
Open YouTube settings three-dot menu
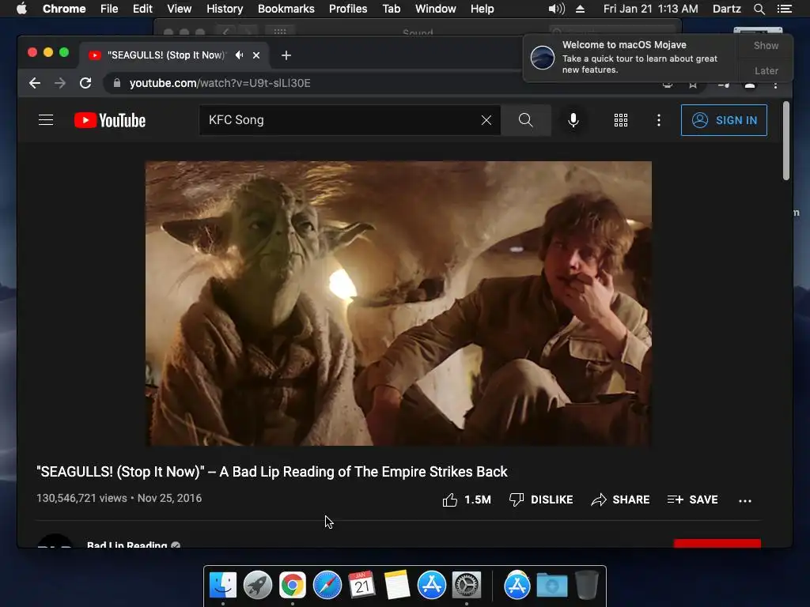[x=659, y=120]
